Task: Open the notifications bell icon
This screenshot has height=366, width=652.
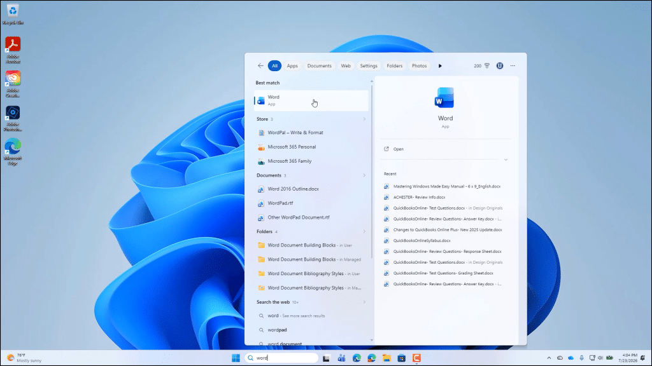Action: coord(643,358)
